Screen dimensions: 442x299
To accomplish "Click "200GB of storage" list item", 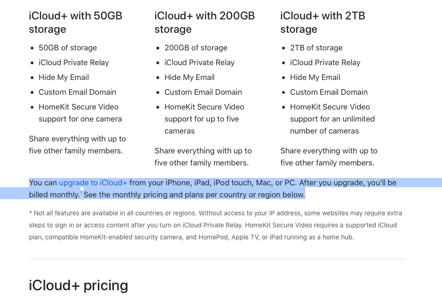I will tap(196, 48).
